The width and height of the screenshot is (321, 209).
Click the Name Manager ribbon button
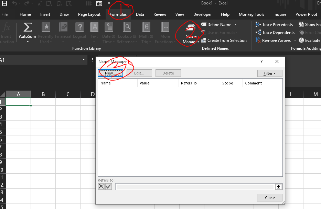click(x=191, y=34)
